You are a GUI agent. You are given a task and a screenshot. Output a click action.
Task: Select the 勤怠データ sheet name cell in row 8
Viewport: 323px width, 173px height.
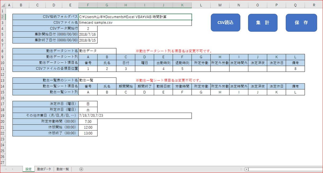click(97, 51)
